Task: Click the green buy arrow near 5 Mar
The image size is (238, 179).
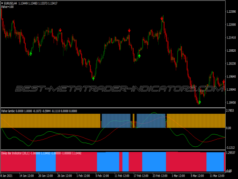Action: [x=200, y=102]
